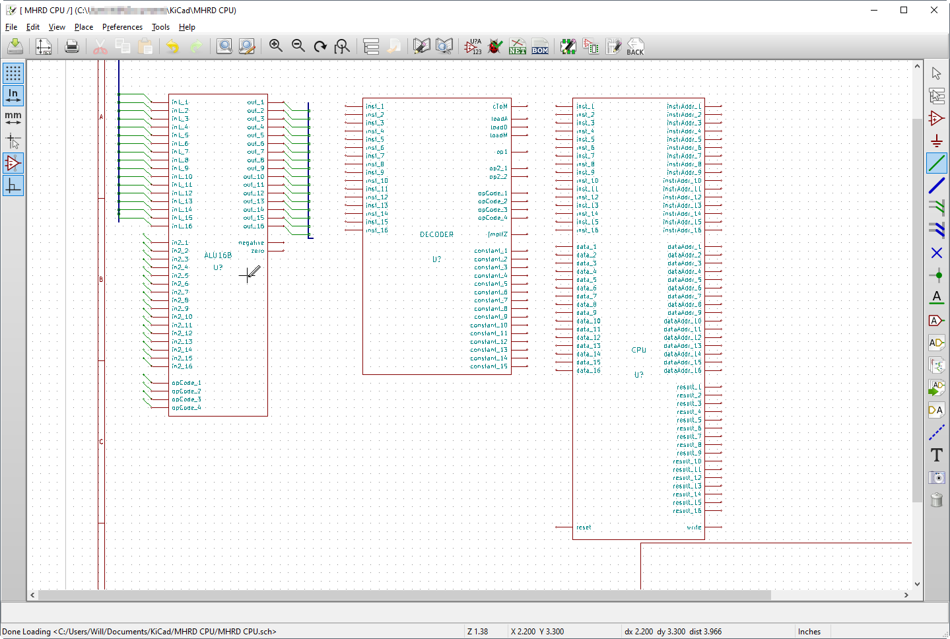
Task: Click the Save schematic icon
Action: 15,46
